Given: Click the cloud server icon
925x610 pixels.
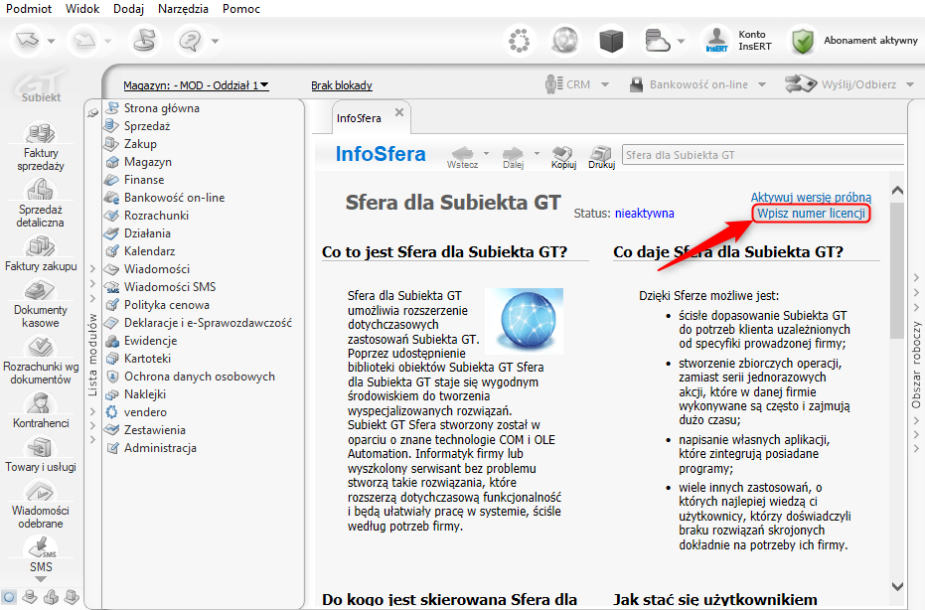Looking at the screenshot, I should [657, 41].
